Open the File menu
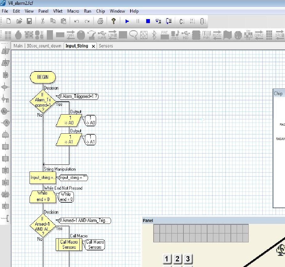 point(5,11)
